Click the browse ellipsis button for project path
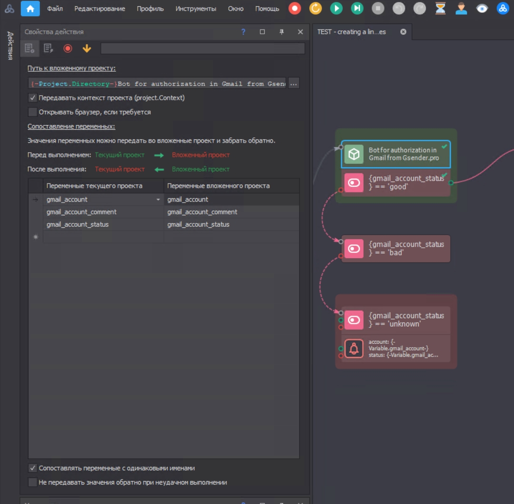 (294, 84)
